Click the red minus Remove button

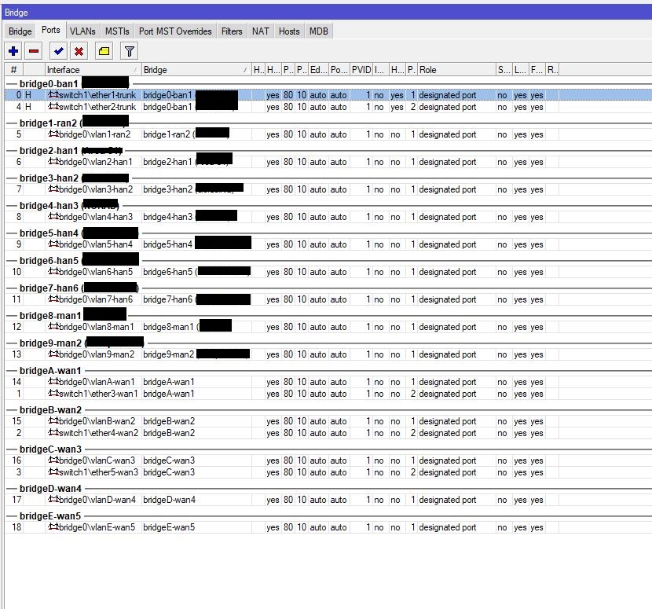click(x=34, y=51)
